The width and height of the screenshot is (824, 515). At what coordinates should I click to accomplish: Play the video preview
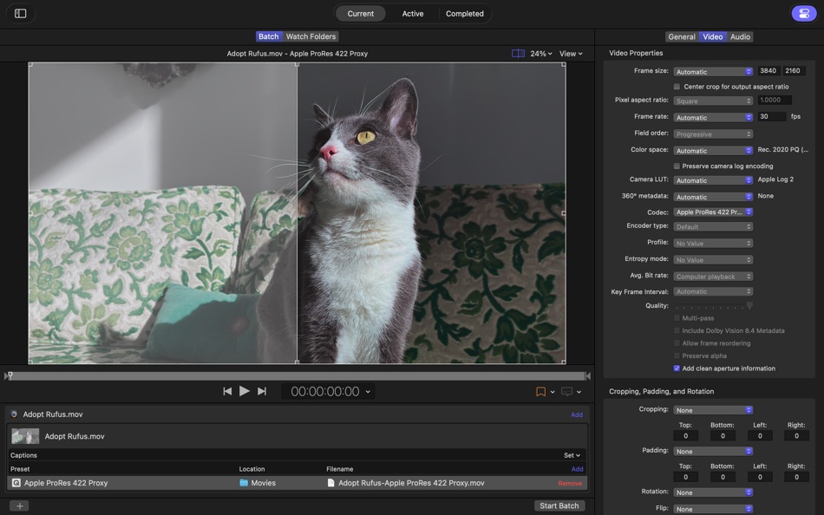pos(245,391)
